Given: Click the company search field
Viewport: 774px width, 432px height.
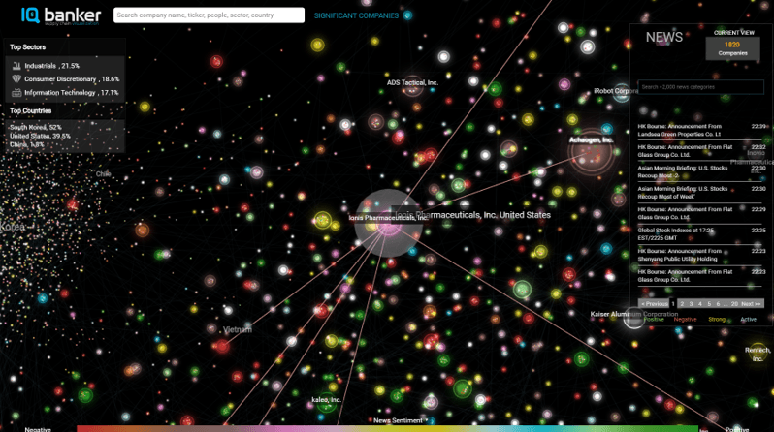Looking at the screenshot, I should coord(209,15).
